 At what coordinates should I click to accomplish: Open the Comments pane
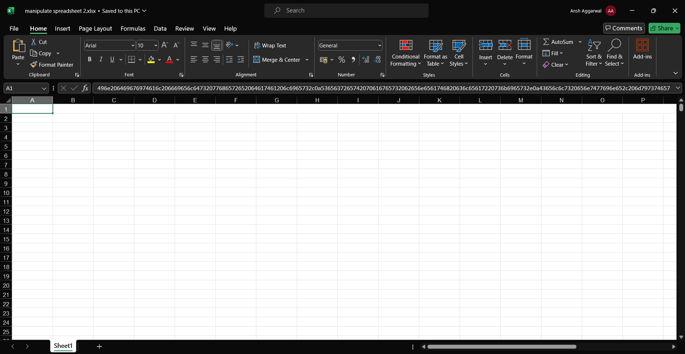coord(624,28)
